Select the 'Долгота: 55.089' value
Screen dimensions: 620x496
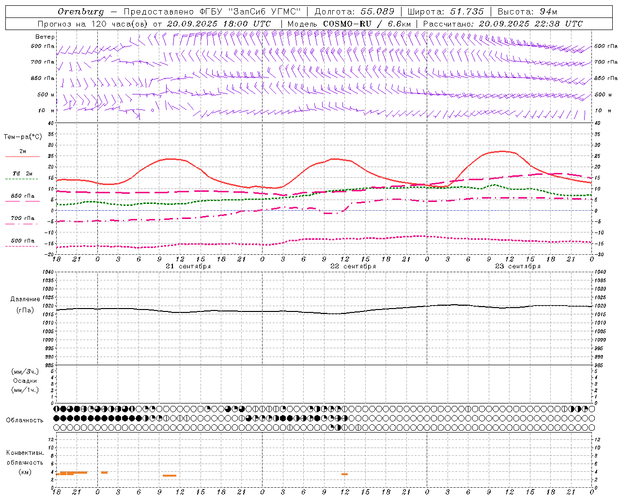pos(355,12)
